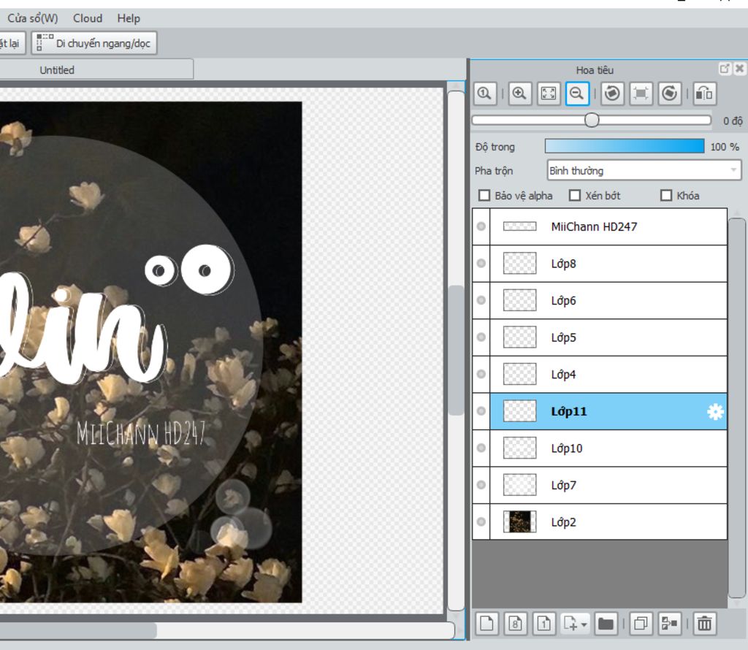Reset navigator zoom to 100%
The image size is (748, 650).
coord(485,93)
